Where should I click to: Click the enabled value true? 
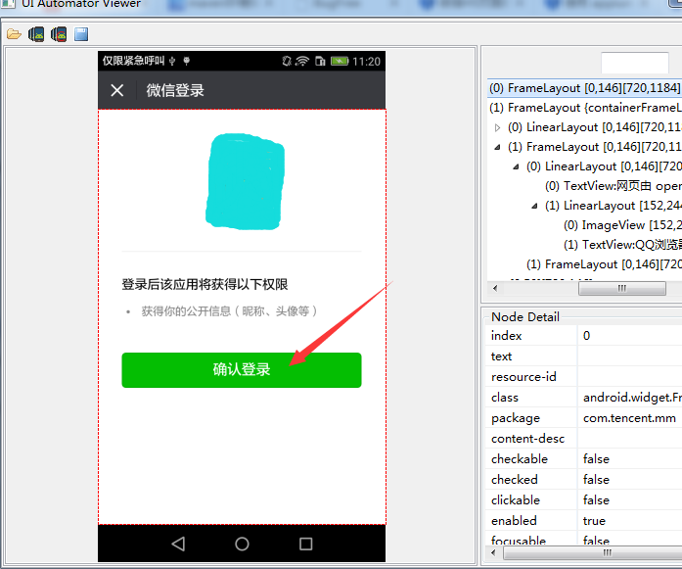[594, 521]
